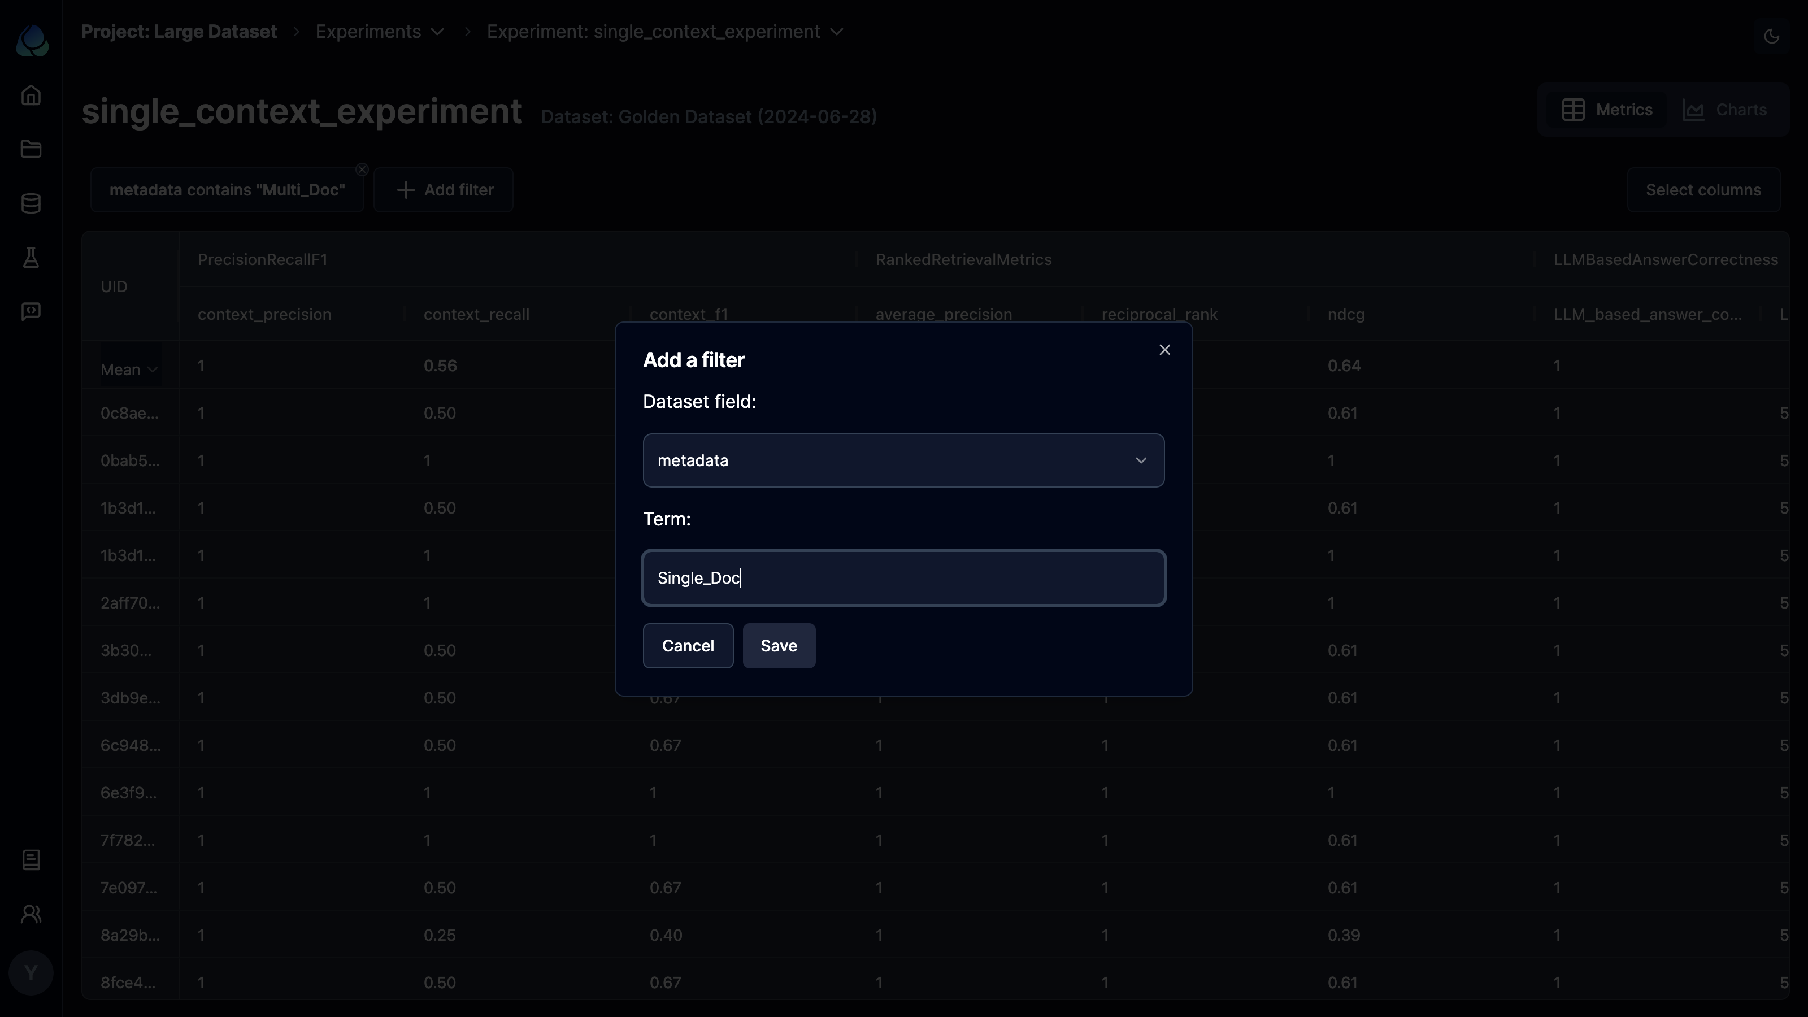Click the Charts view icon

[x=1694, y=109]
